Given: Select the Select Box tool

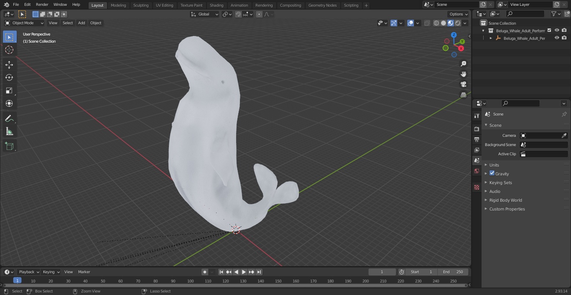Looking at the screenshot, I should [9, 37].
